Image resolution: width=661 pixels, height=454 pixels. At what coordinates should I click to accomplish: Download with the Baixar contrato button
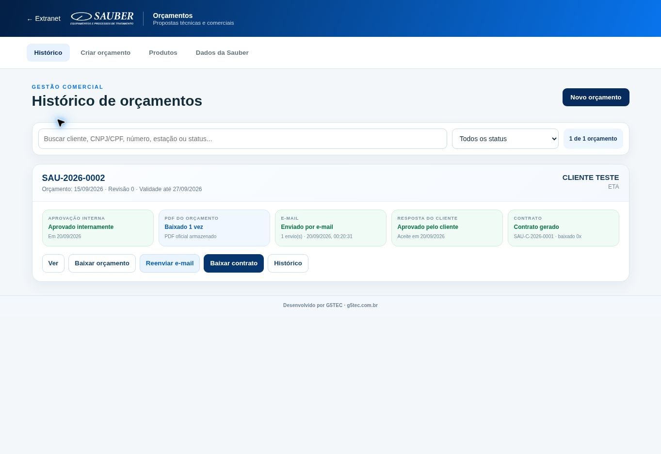point(234,263)
